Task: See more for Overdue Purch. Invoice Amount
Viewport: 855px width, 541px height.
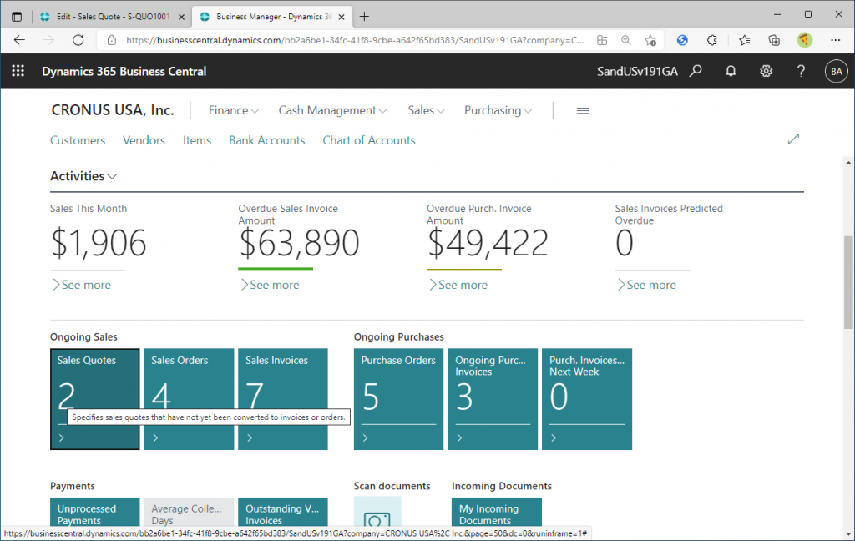Action: tap(458, 285)
